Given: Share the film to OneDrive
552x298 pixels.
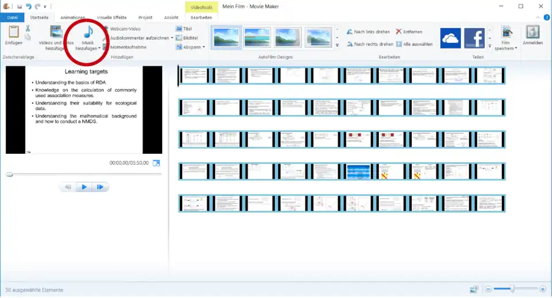Looking at the screenshot, I should click(451, 38).
